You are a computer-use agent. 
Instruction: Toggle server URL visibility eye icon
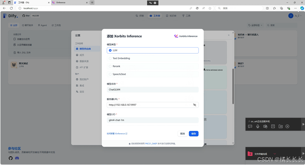coord(195,105)
